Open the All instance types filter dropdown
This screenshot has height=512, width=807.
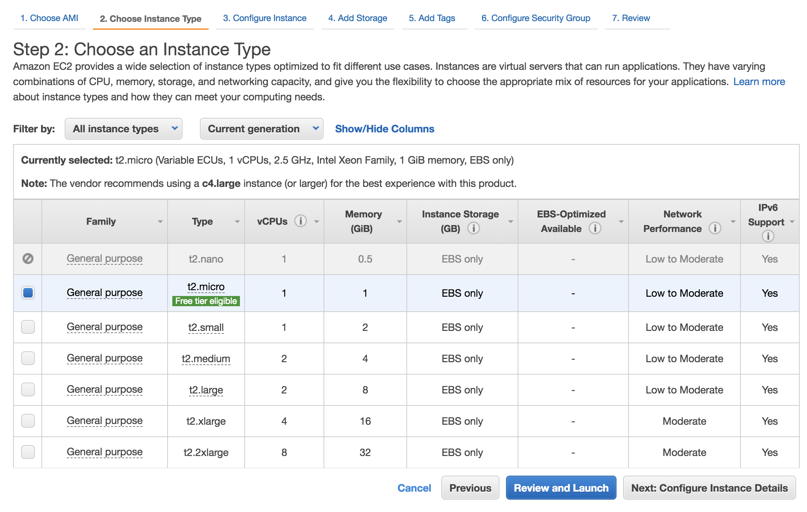coord(124,129)
